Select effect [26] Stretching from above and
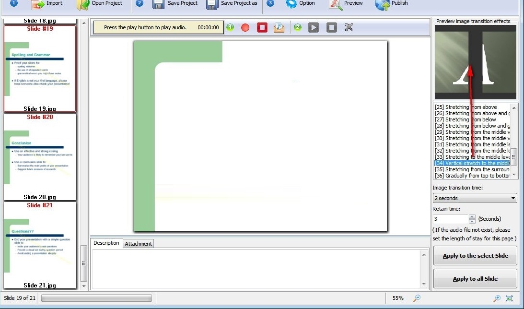Image resolution: width=524 pixels, height=309 pixels. pyautogui.click(x=472, y=113)
